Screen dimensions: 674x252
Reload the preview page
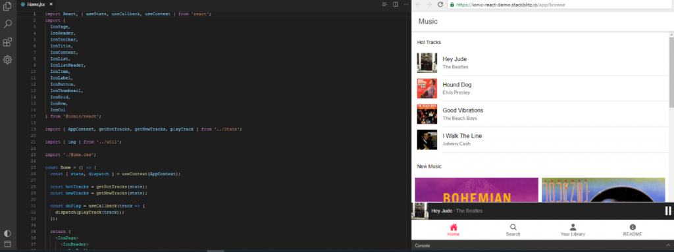pos(440,5)
